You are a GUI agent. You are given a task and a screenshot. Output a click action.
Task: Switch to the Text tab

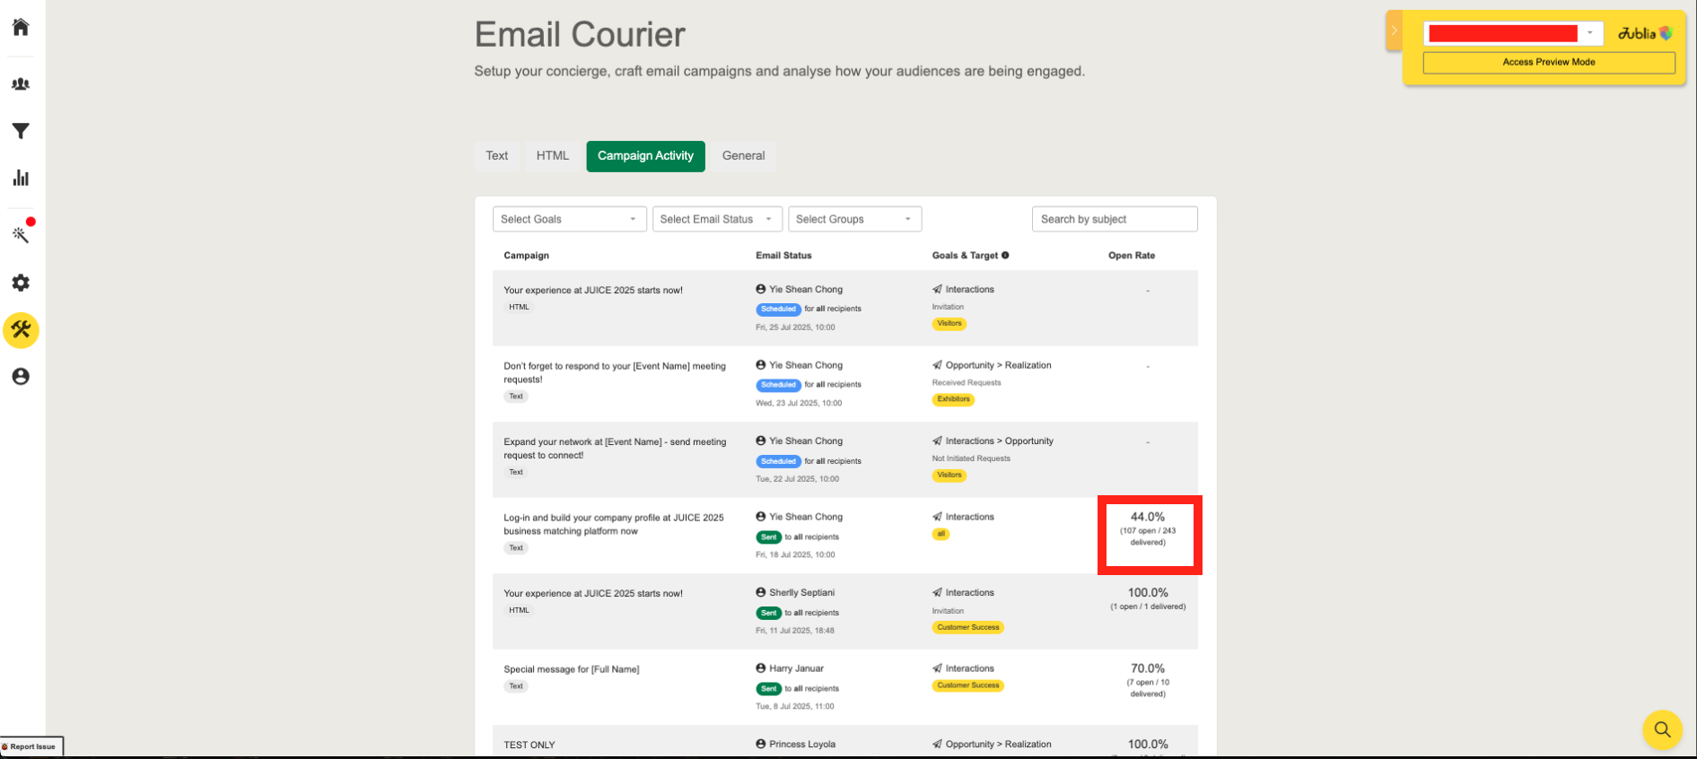pyautogui.click(x=497, y=156)
